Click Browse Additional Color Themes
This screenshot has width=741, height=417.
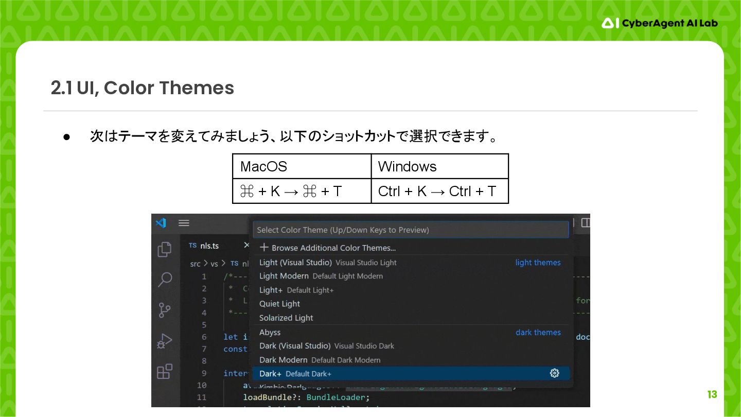tap(411, 248)
